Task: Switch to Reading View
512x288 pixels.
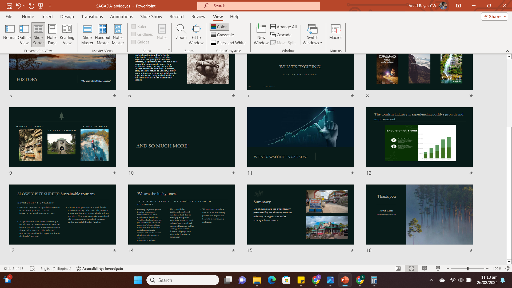Action: (x=67, y=35)
